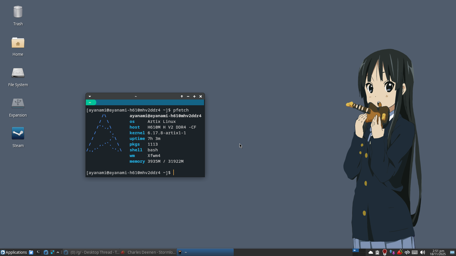Open the terminal window menu dropdown arrow

coord(90,96)
